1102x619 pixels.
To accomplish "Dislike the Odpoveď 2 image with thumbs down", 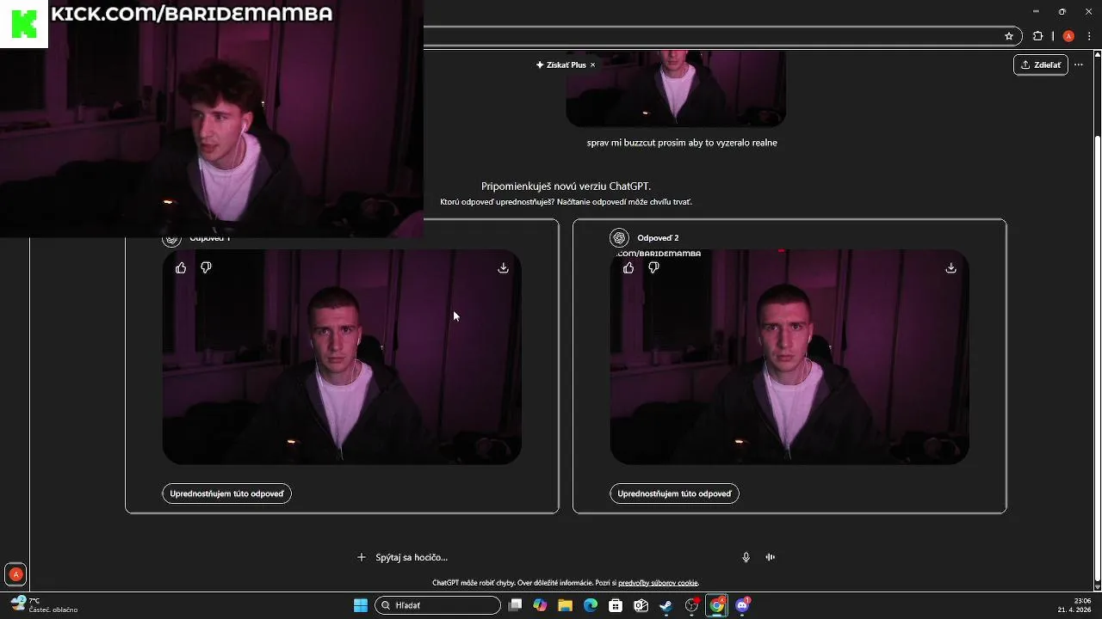I will pos(653,268).
